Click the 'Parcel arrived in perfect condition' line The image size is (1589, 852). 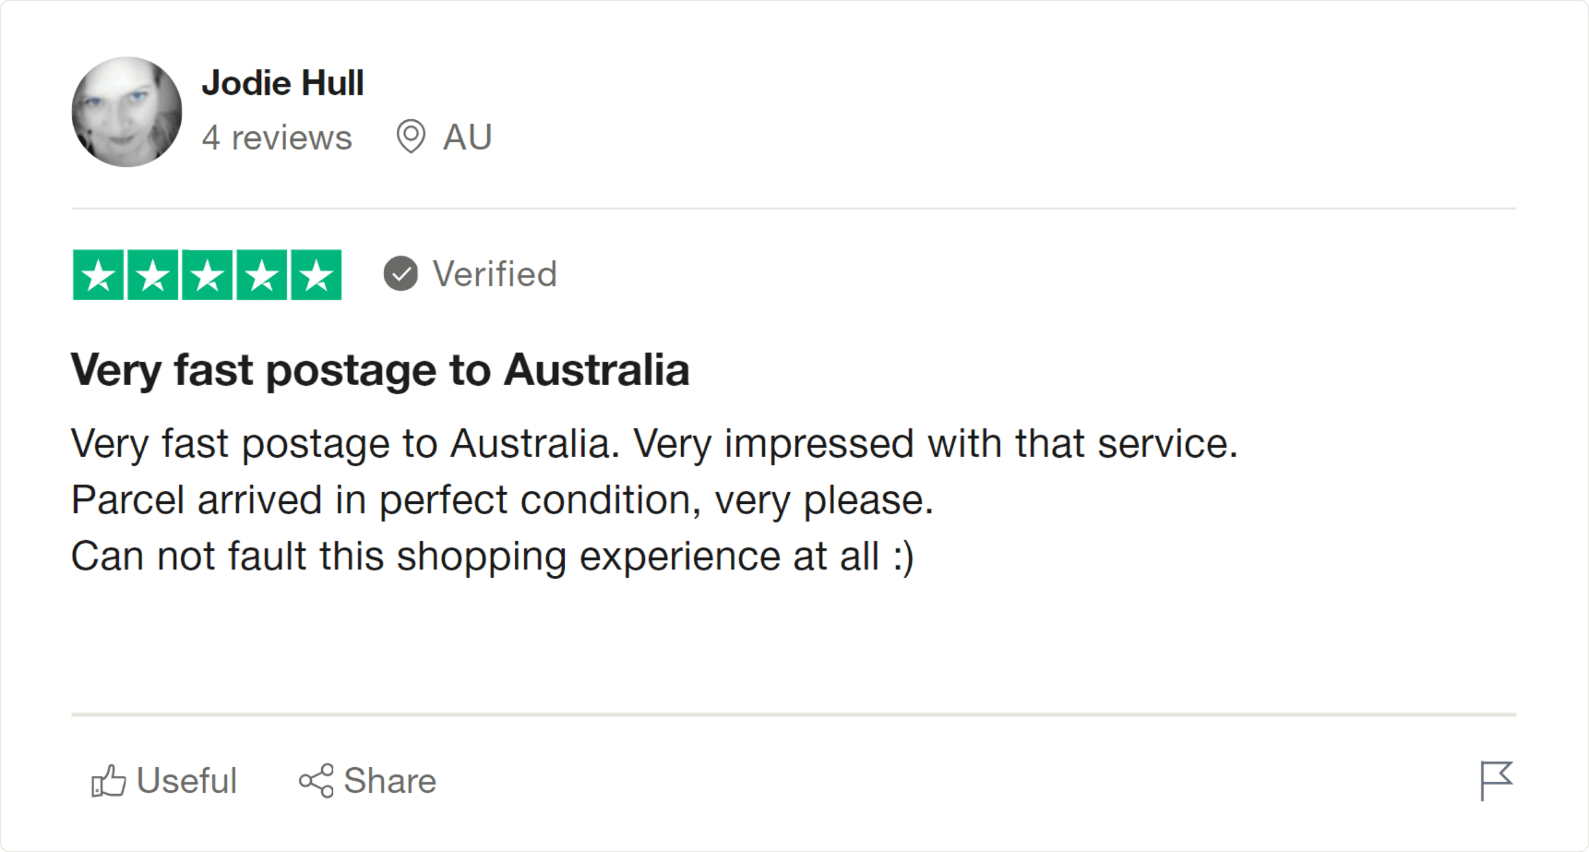click(x=502, y=500)
